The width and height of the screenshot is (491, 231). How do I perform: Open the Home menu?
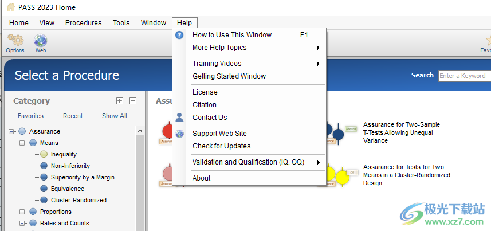point(19,23)
